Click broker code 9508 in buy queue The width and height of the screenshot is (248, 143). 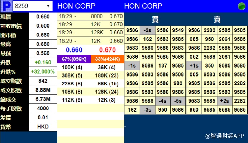(178, 74)
